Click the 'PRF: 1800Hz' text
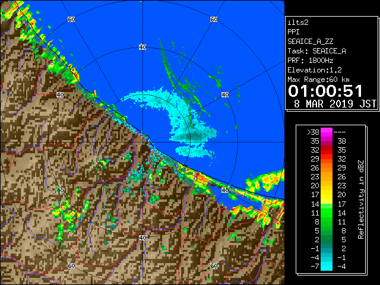Screen dimensions: 380x285 (310, 61)
